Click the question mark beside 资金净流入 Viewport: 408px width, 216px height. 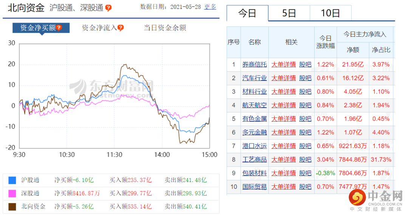point(121,28)
